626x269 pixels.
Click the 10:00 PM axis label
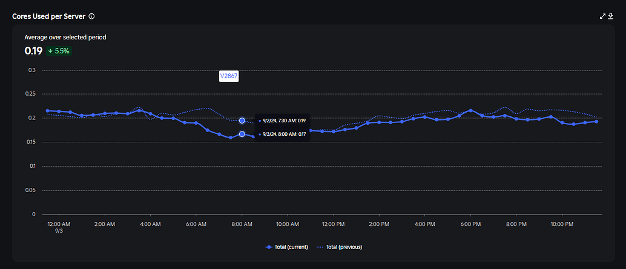tap(562, 225)
